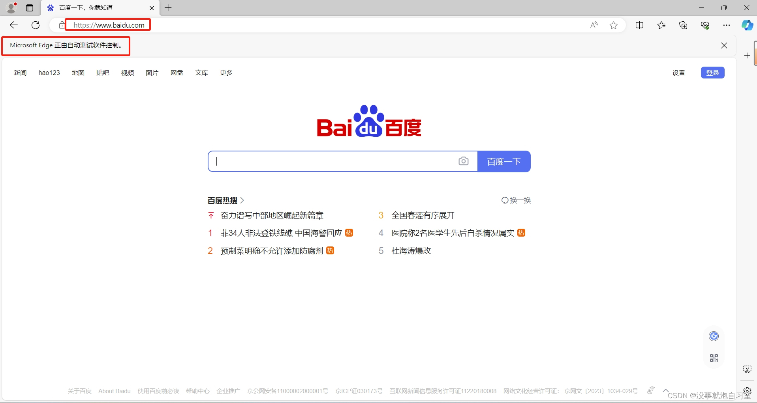The image size is (757, 403).
Task: Open split screen icon
Action: [x=640, y=25]
